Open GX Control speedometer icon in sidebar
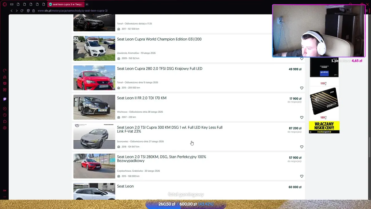371x209 pixels. point(5,71)
